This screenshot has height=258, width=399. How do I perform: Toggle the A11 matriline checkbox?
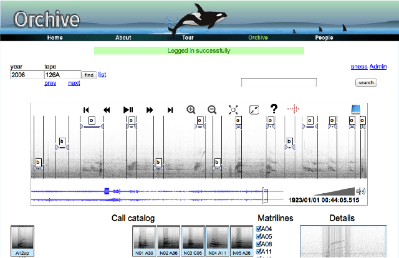click(261, 251)
